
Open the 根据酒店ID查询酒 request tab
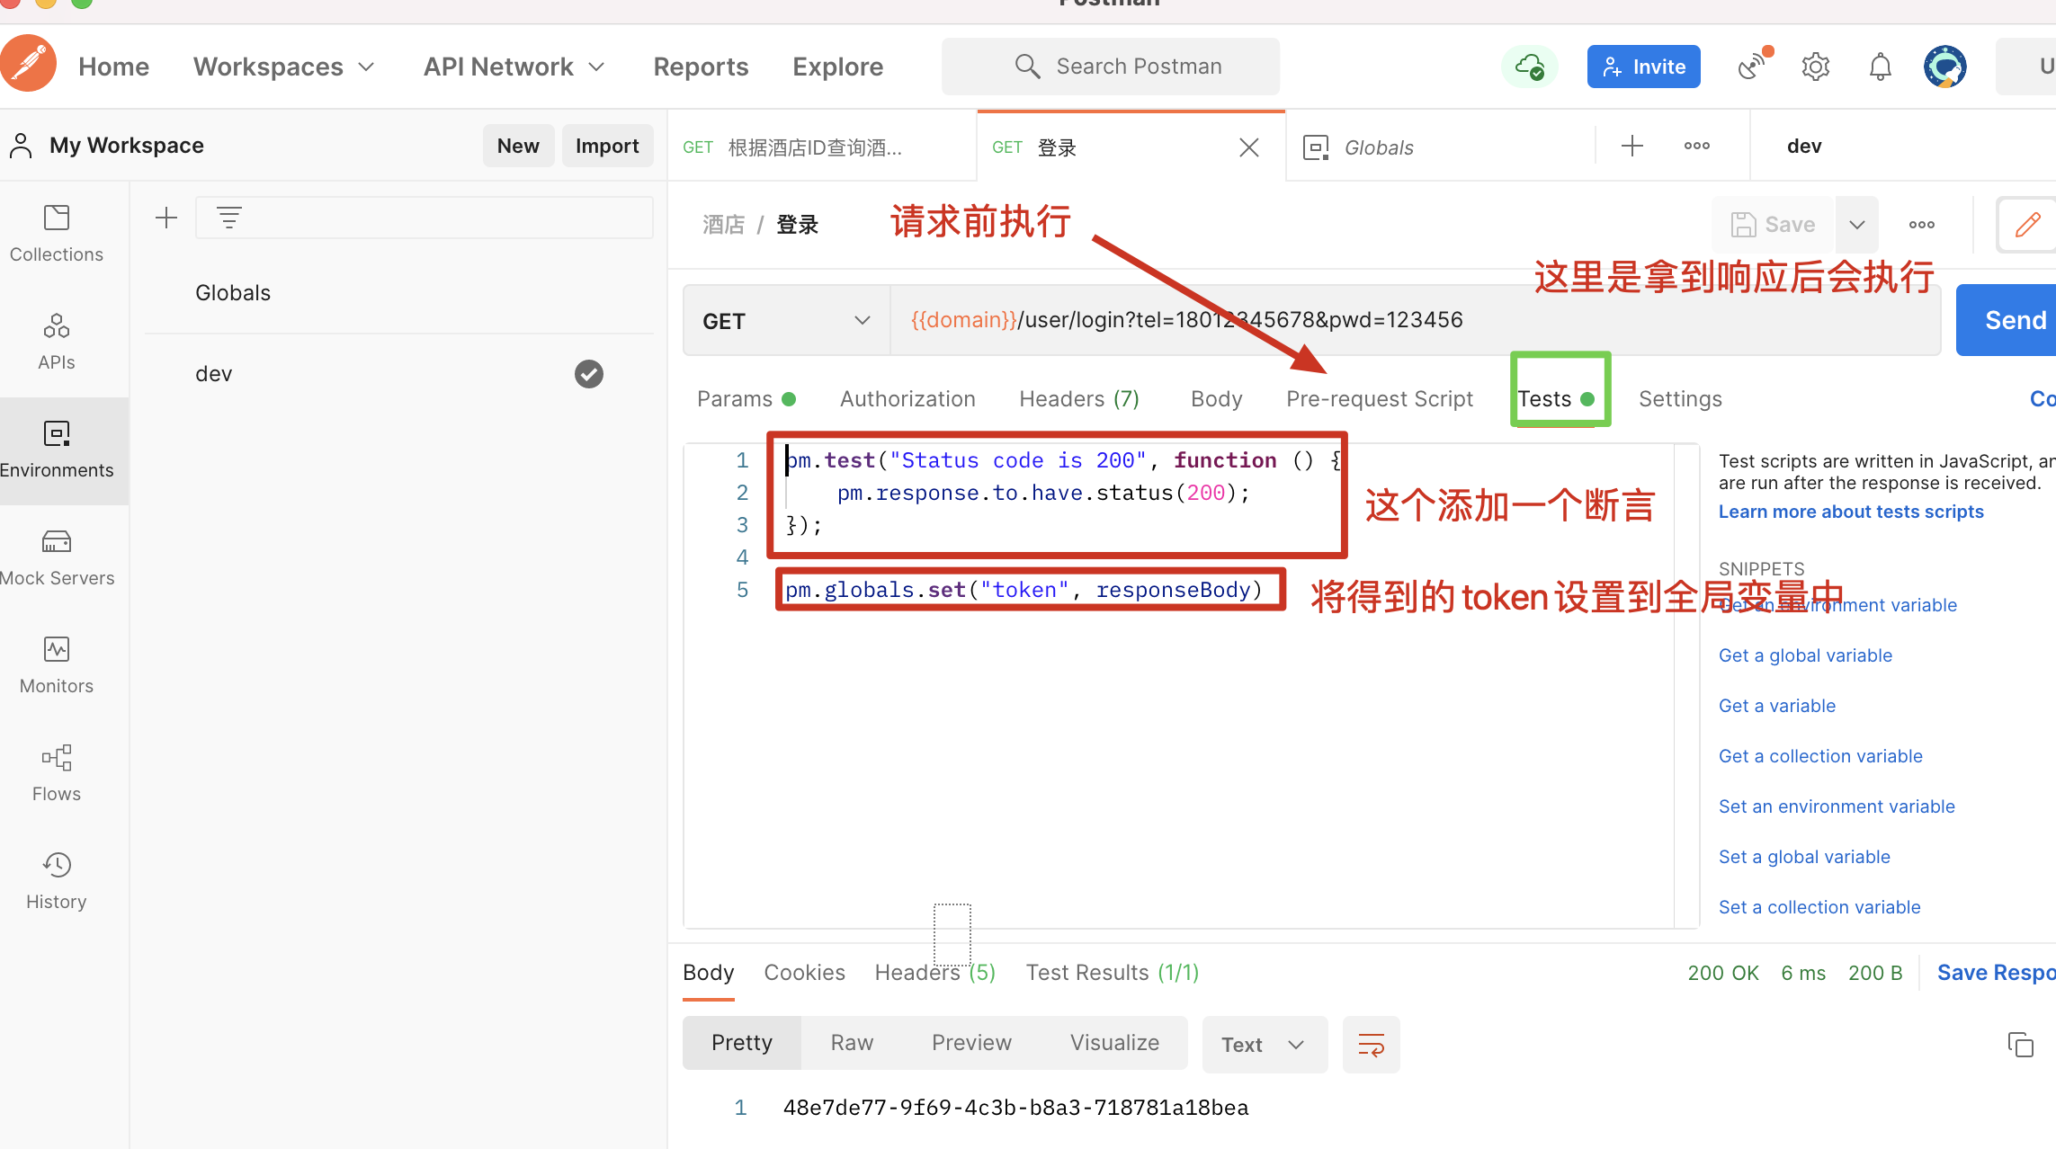[821, 147]
